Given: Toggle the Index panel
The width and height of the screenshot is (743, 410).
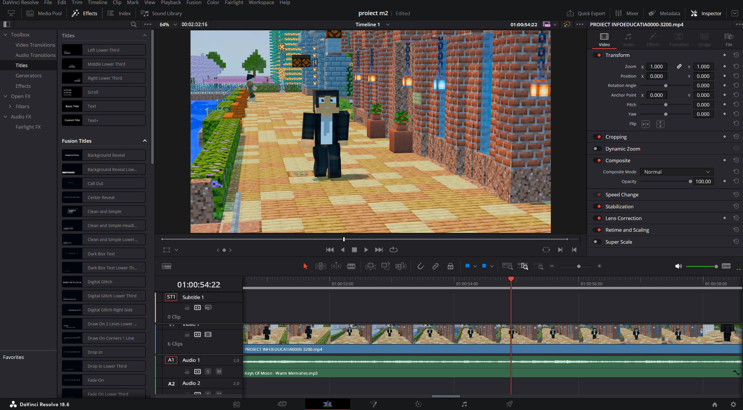Looking at the screenshot, I should [x=119, y=13].
